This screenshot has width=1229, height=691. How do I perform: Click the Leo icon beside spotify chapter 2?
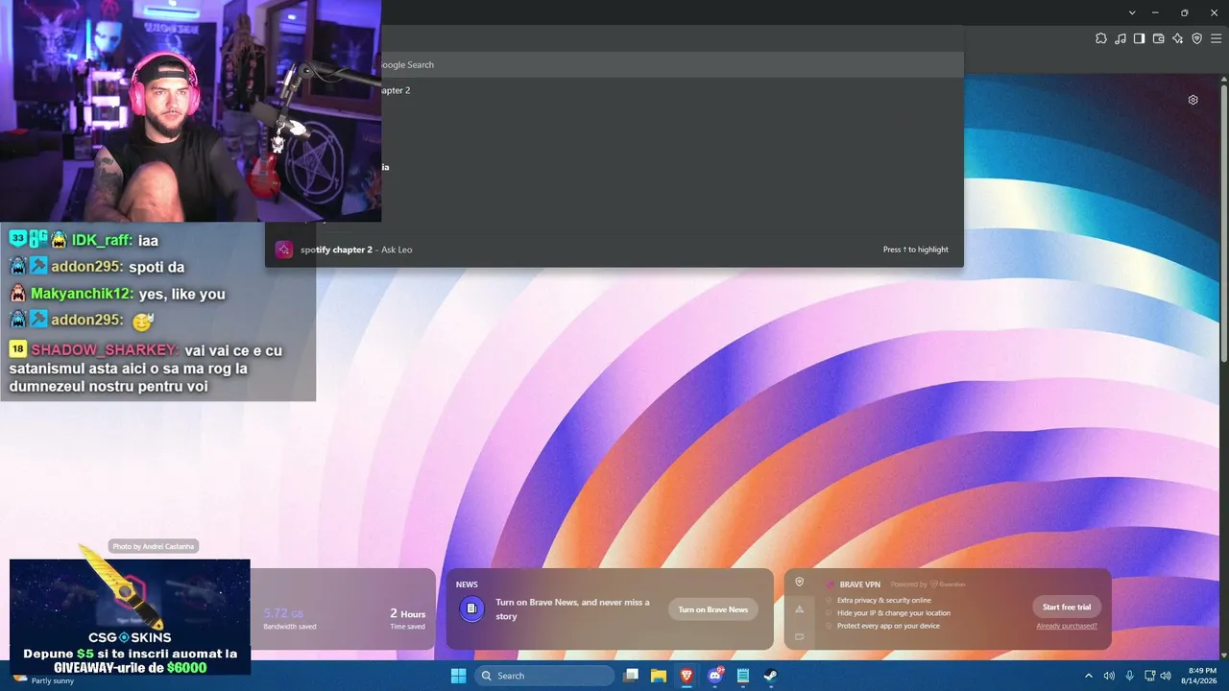[283, 250]
